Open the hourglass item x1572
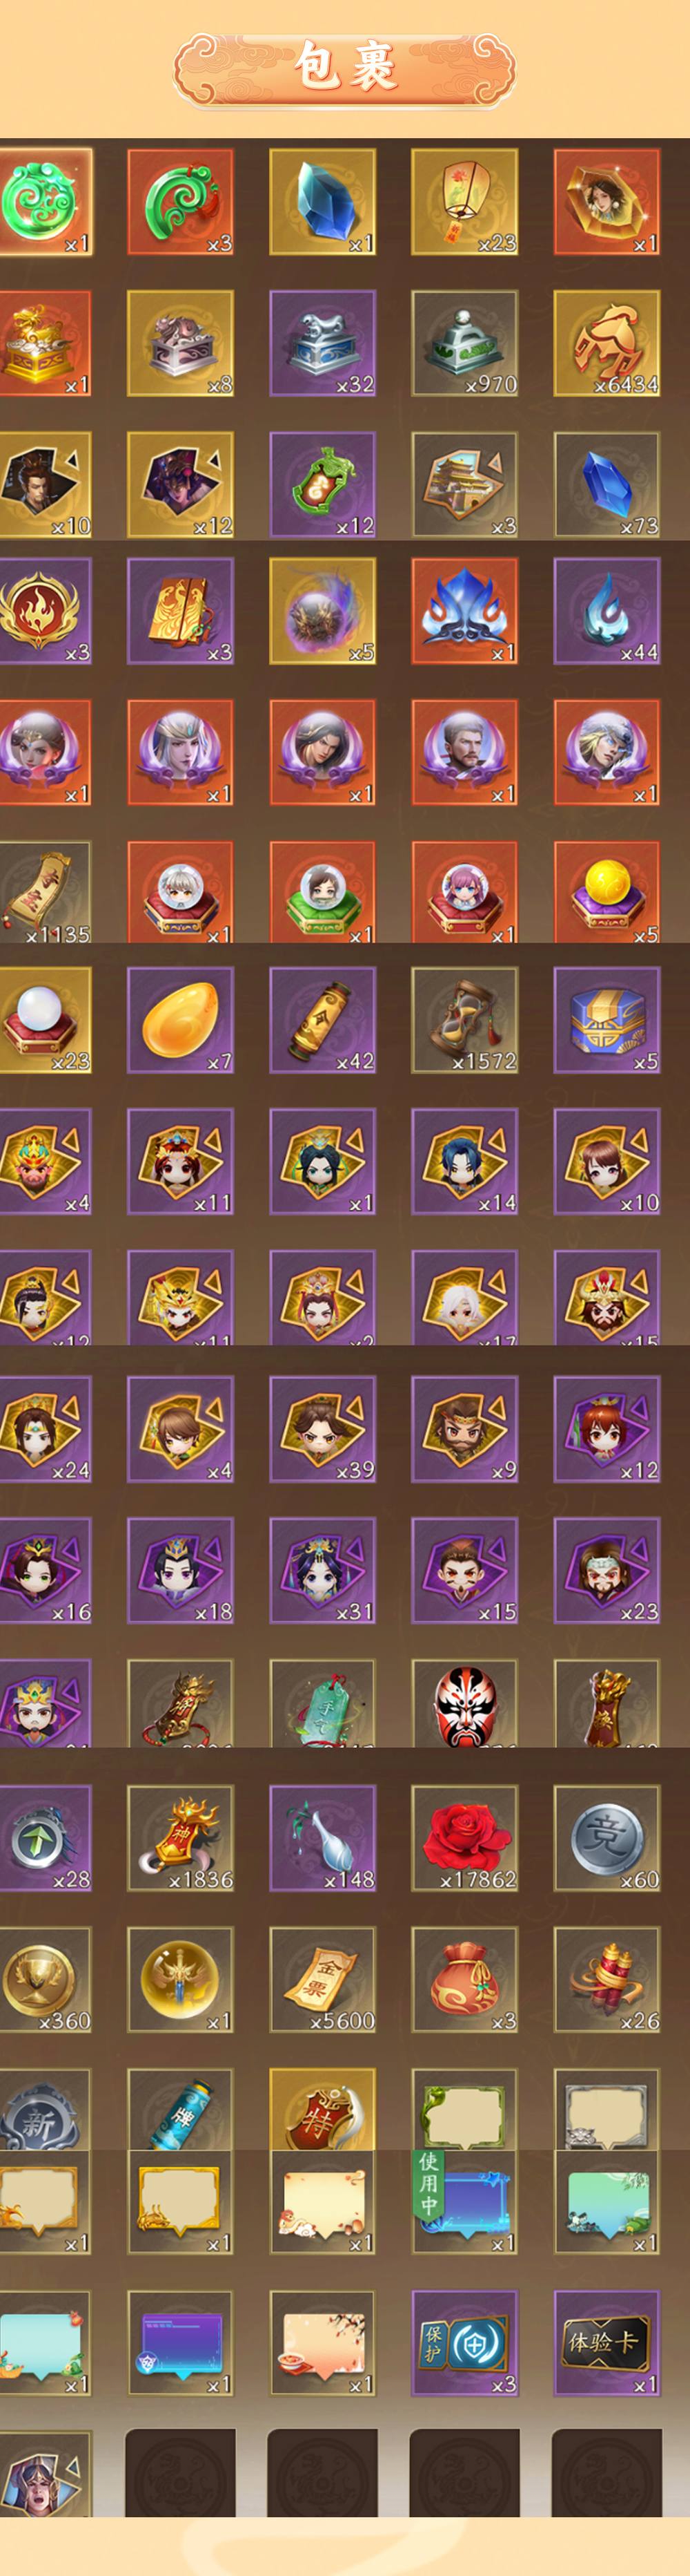The width and height of the screenshot is (690, 2576). 464,1020
